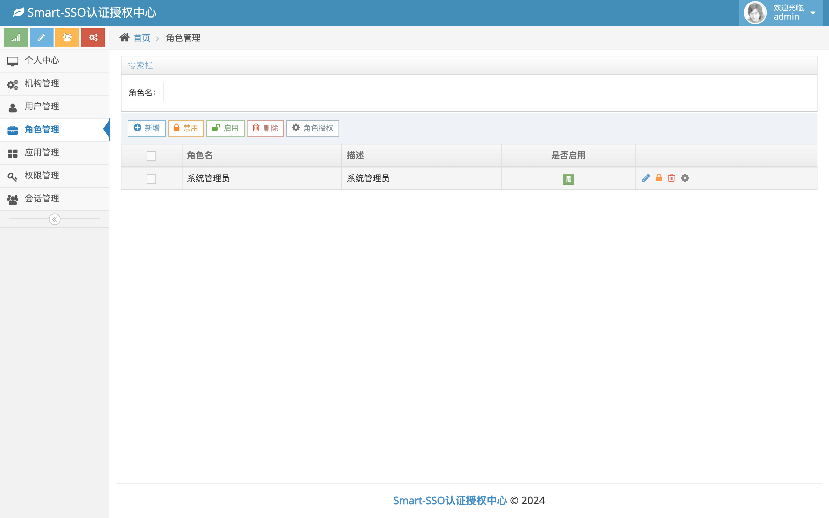Click the home icon in breadcrumb
The height and width of the screenshot is (518, 829).
pyautogui.click(x=124, y=37)
